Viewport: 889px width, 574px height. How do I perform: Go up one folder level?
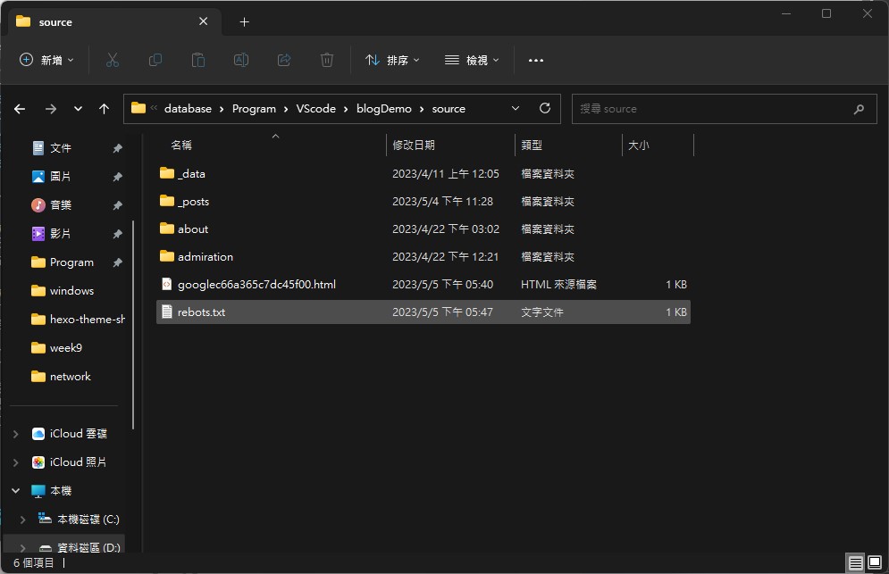pos(104,109)
